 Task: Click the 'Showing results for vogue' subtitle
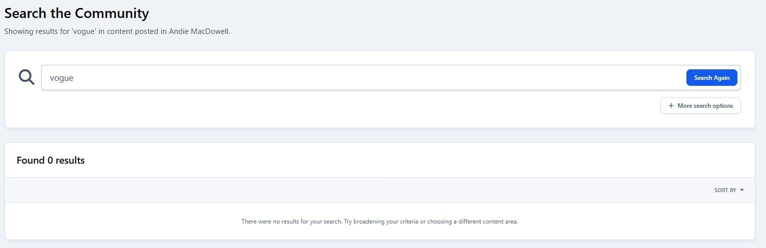tap(75, 31)
